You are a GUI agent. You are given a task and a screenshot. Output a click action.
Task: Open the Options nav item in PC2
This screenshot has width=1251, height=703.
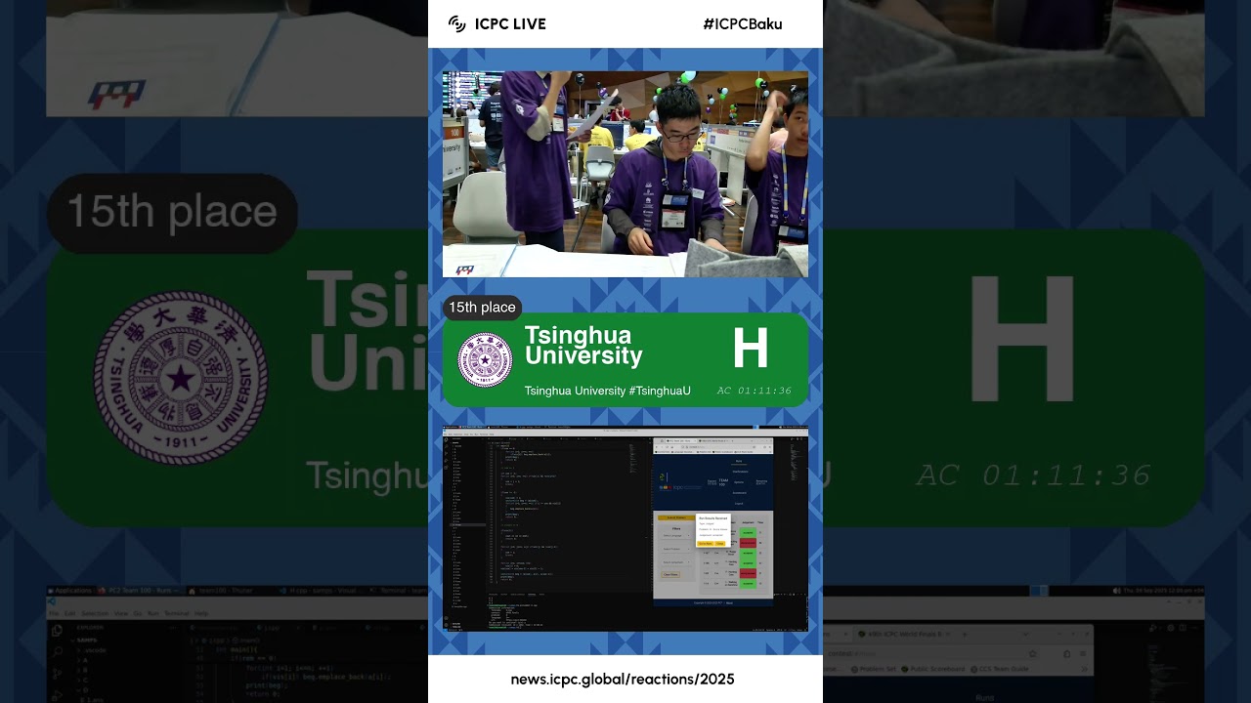(x=739, y=482)
